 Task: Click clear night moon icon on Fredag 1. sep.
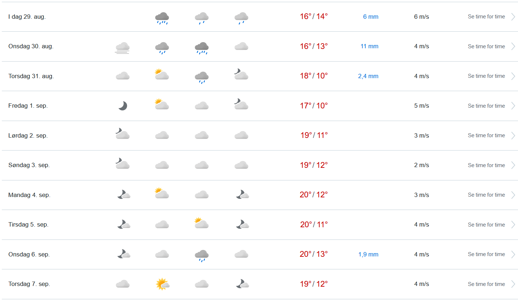click(123, 106)
